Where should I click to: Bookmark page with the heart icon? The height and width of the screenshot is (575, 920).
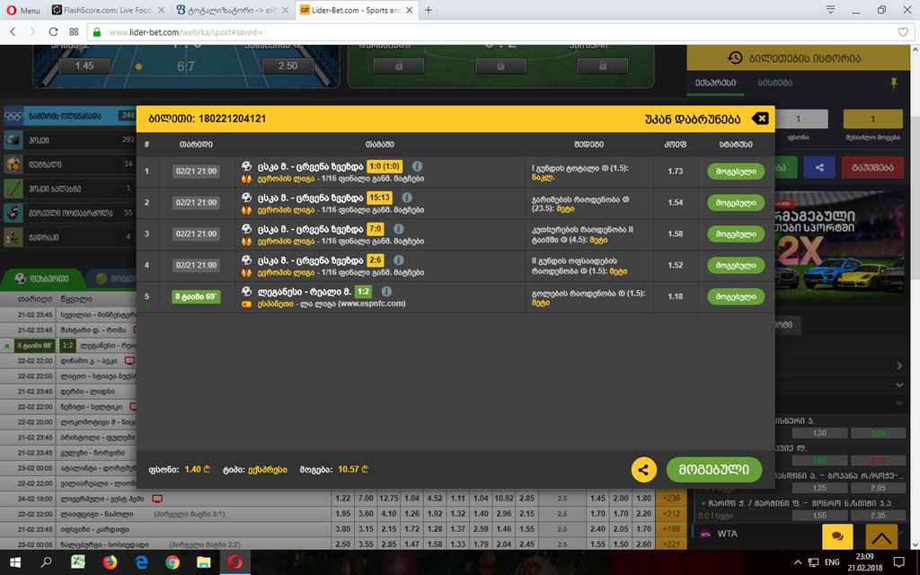tap(903, 32)
